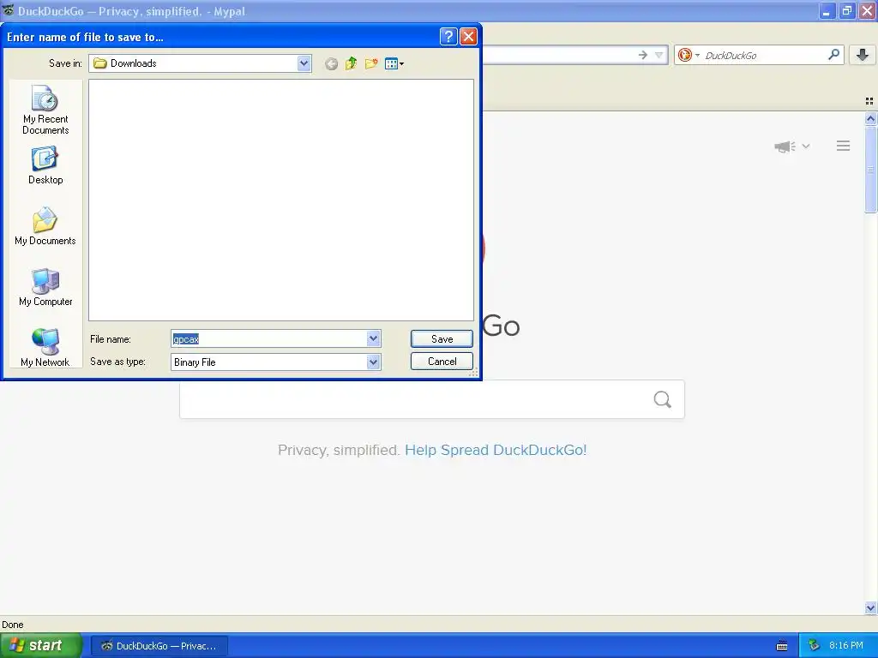Select the DuckDuckGo taskbar window button
Screen dimensions: 878x658
click(159, 646)
